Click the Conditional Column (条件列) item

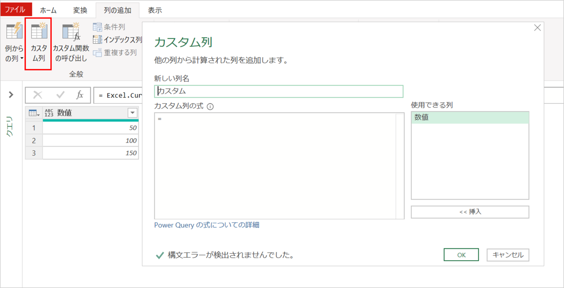pos(109,27)
